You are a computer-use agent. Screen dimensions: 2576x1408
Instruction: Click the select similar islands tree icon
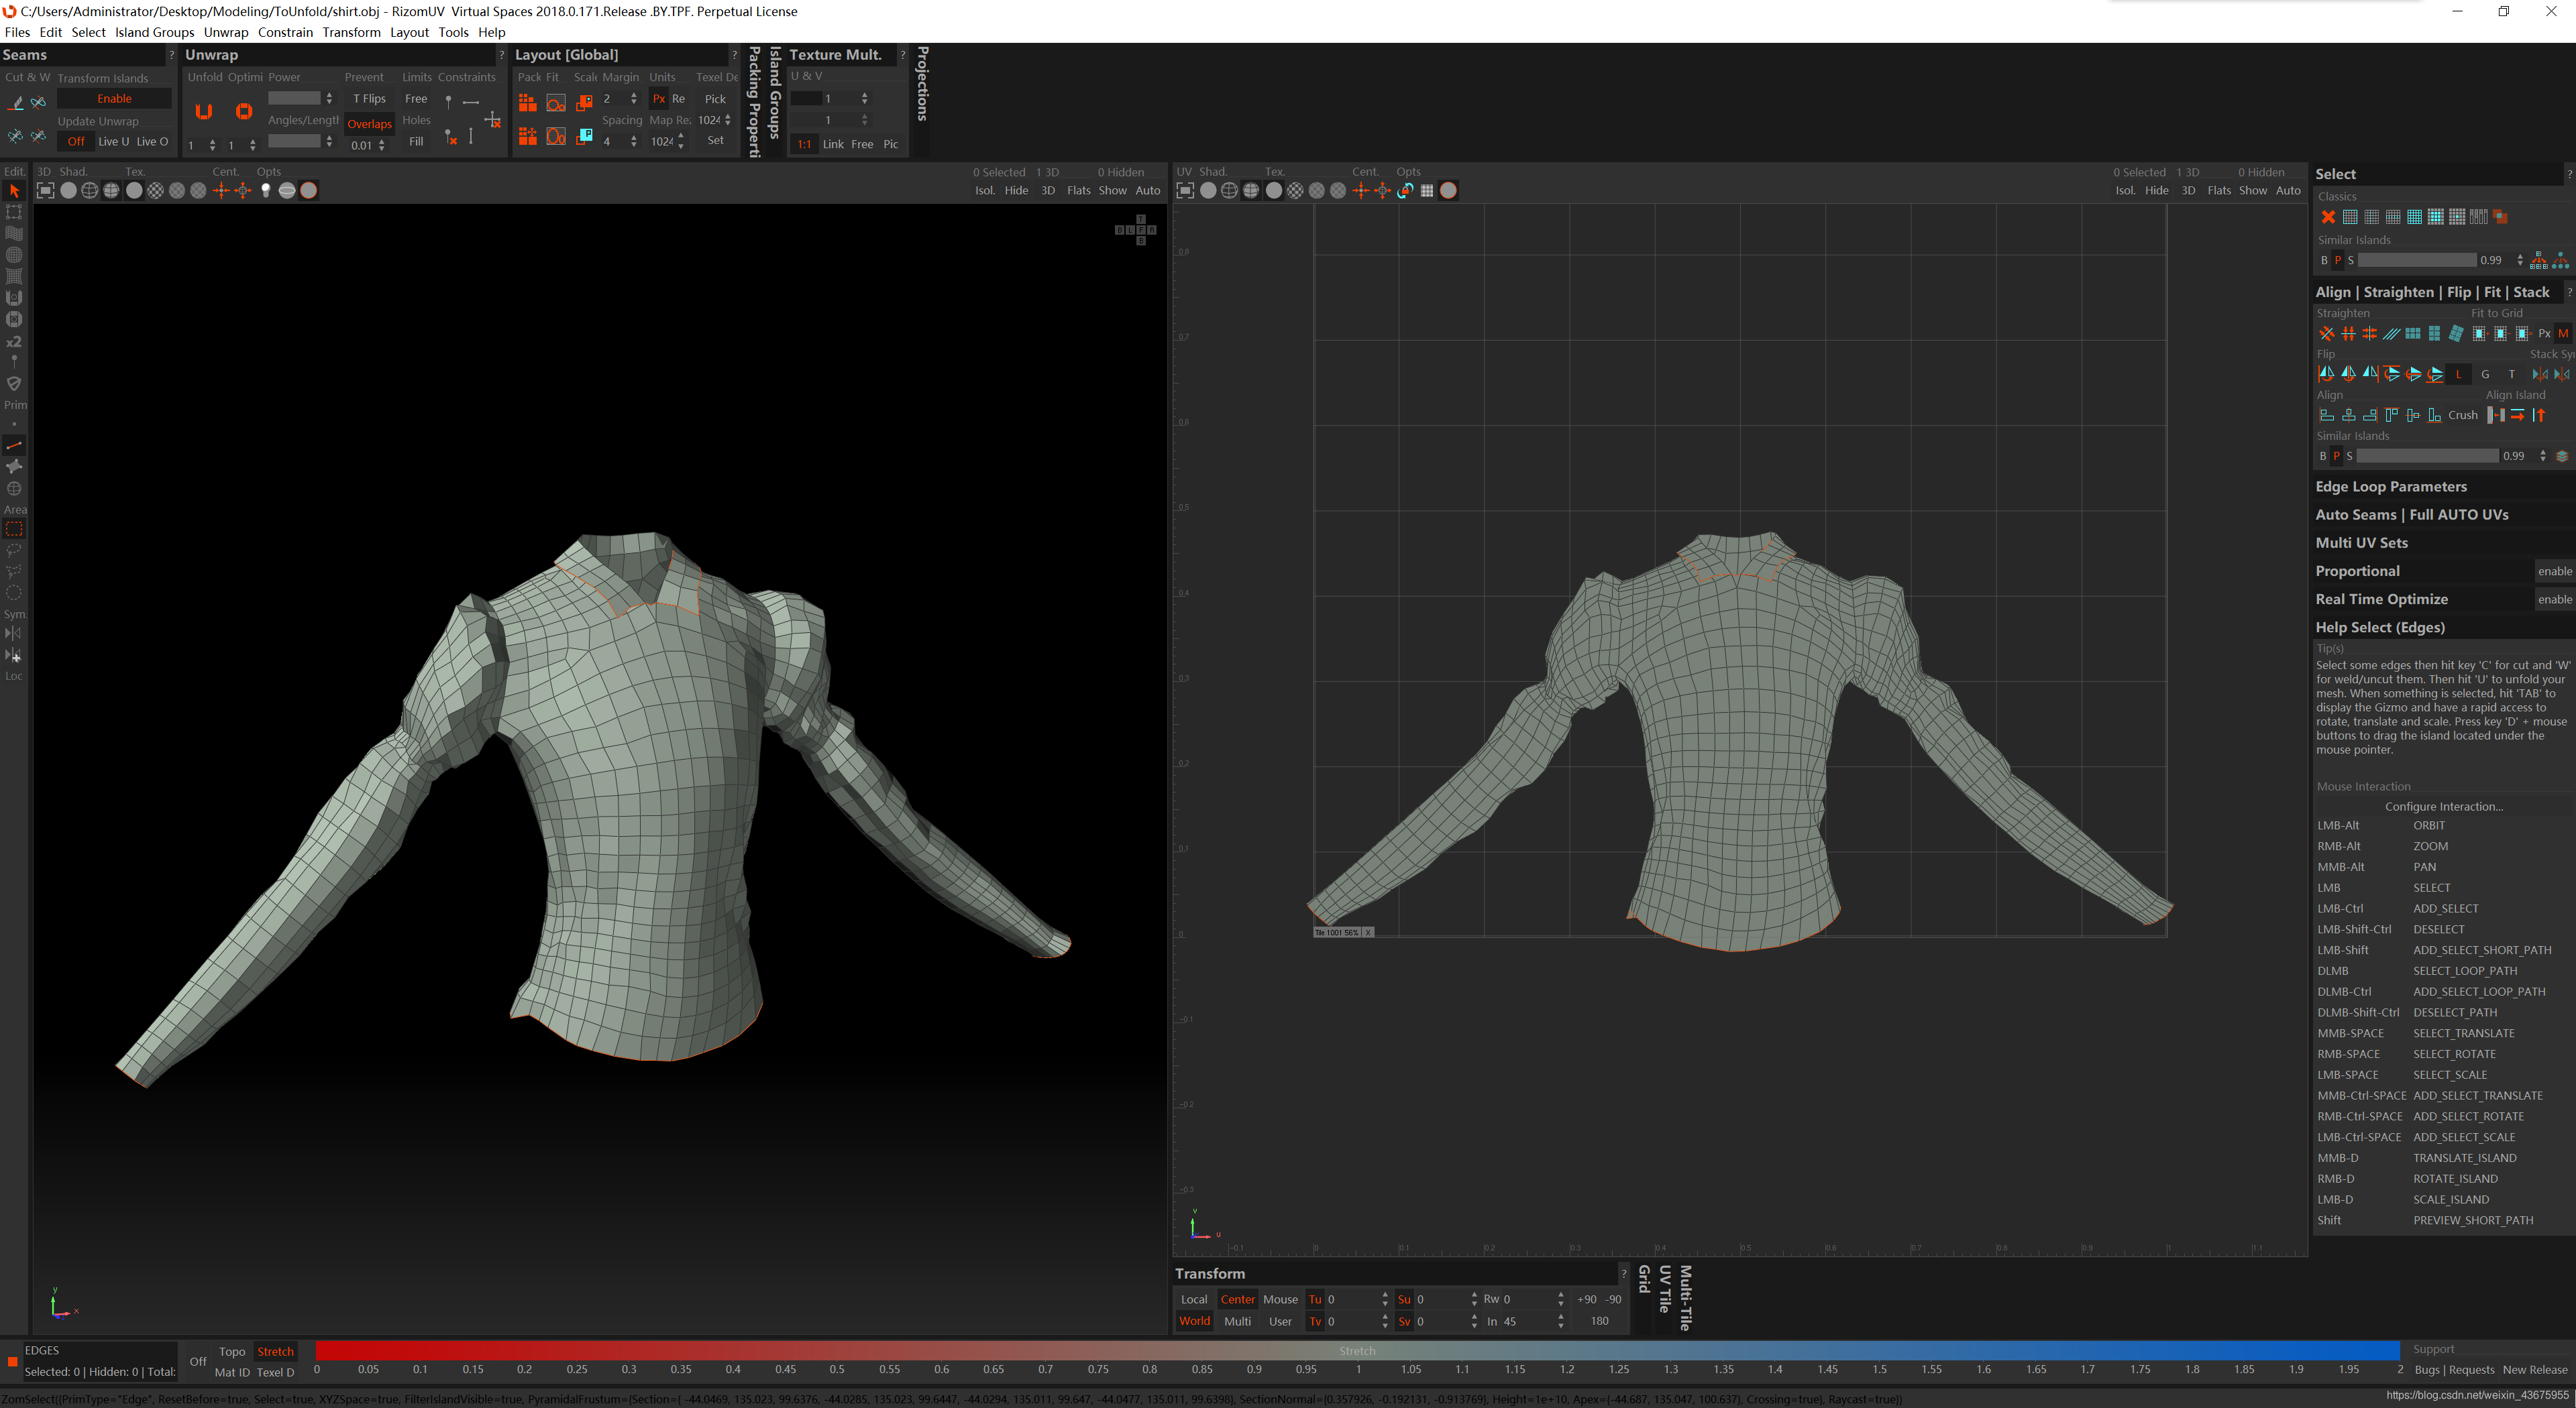[x=2539, y=260]
